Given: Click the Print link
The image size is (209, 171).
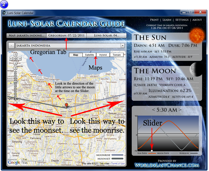Looking at the screenshot, I should click(x=154, y=20).
